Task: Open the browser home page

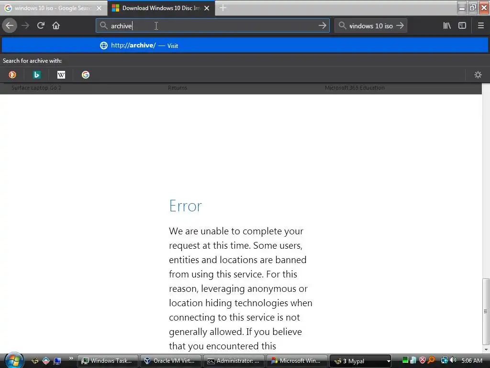Action: (56, 26)
